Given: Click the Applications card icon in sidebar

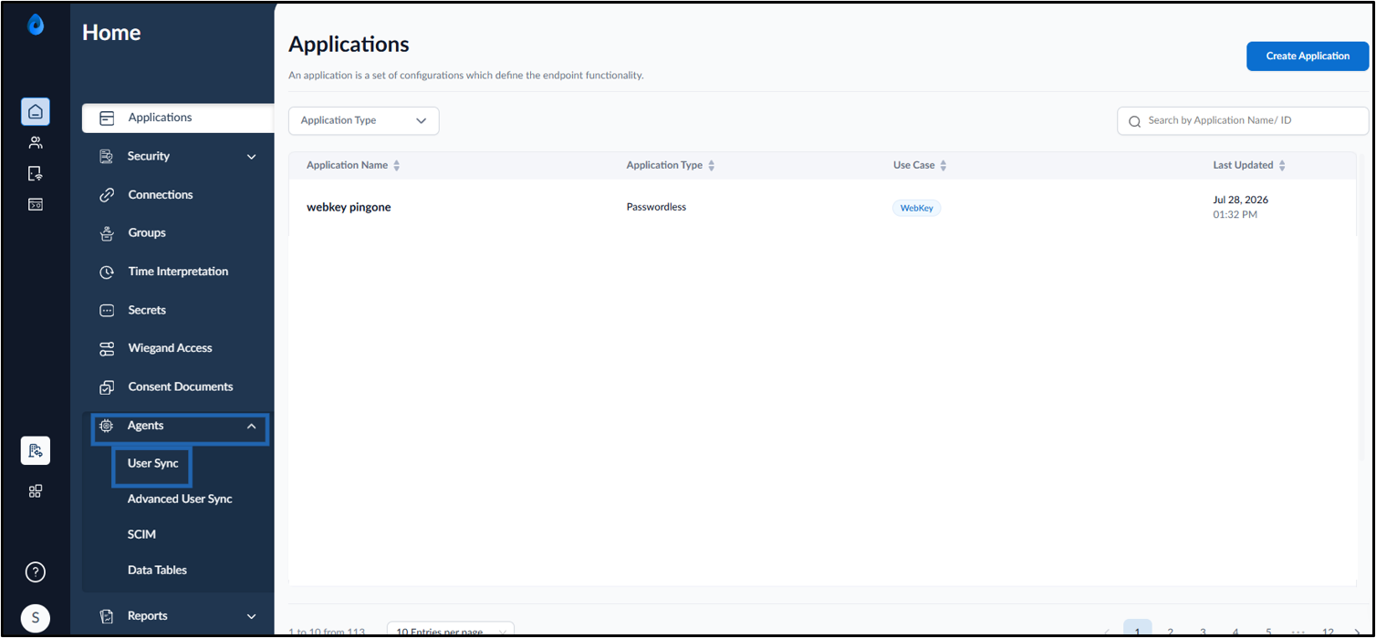Looking at the screenshot, I should pos(107,118).
